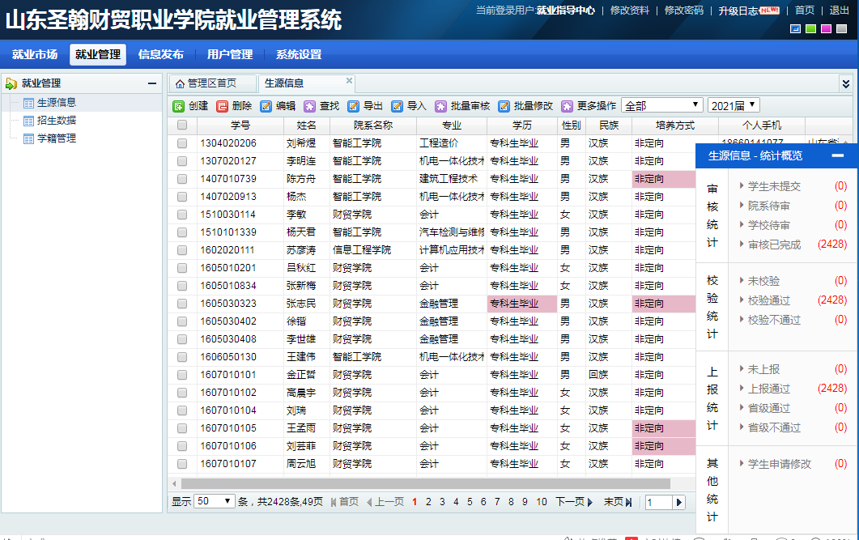Click the 创建 (create) toolbar icon
The width and height of the screenshot is (859, 540).
click(179, 106)
